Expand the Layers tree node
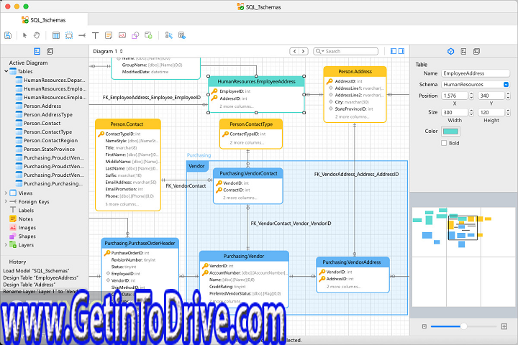The width and height of the screenshot is (518, 345). pos(6,244)
